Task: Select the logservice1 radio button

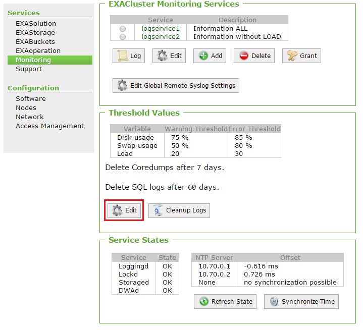Action: (123, 29)
